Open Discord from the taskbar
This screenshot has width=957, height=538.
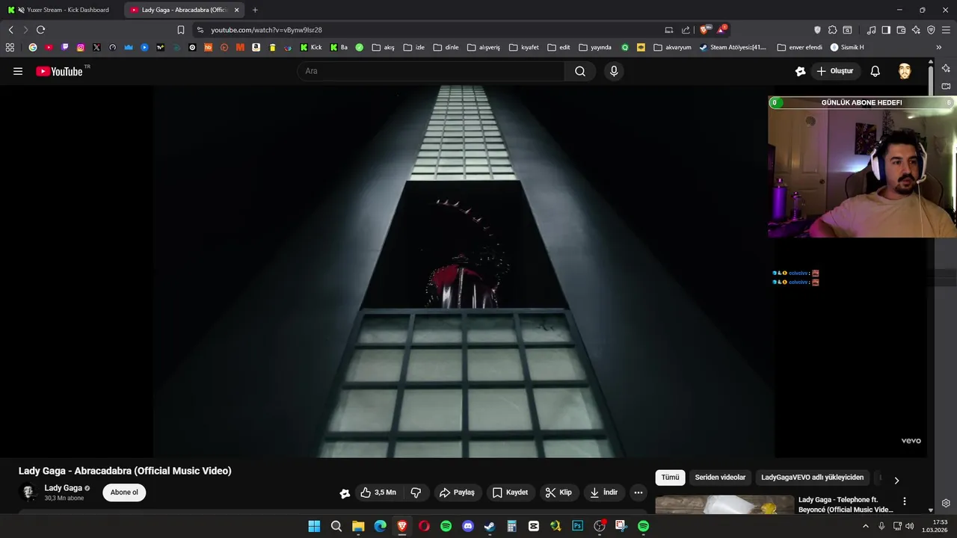click(468, 526)
